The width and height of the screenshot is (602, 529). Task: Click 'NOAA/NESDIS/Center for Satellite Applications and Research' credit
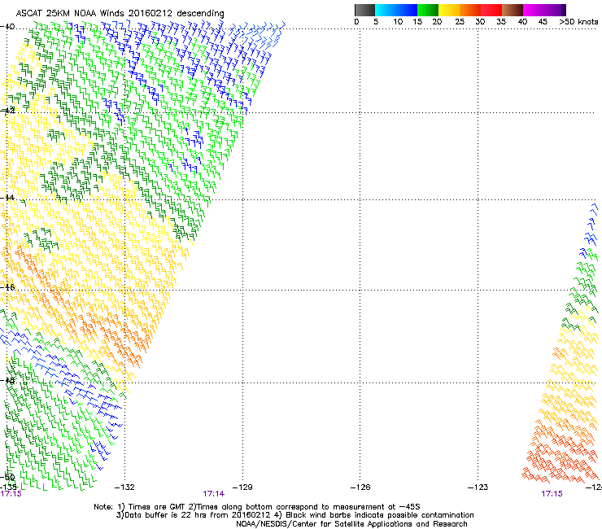(x=351, y=524)
